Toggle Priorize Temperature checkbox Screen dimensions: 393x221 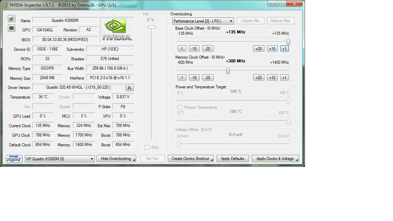pos(180,107)
